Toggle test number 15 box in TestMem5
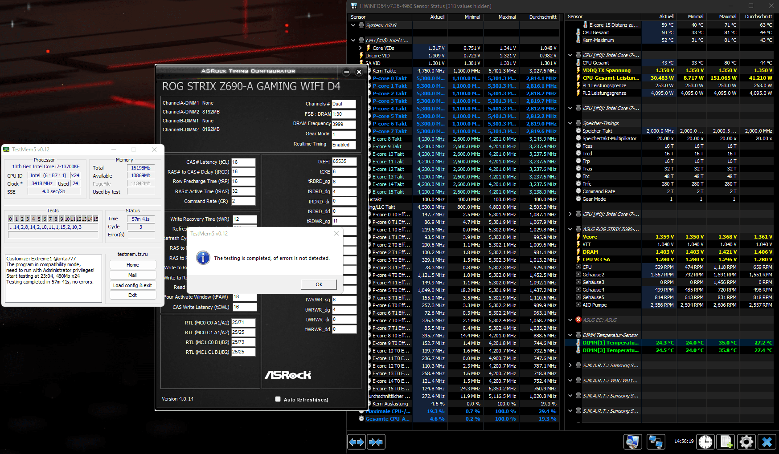 tap(95, 219)
